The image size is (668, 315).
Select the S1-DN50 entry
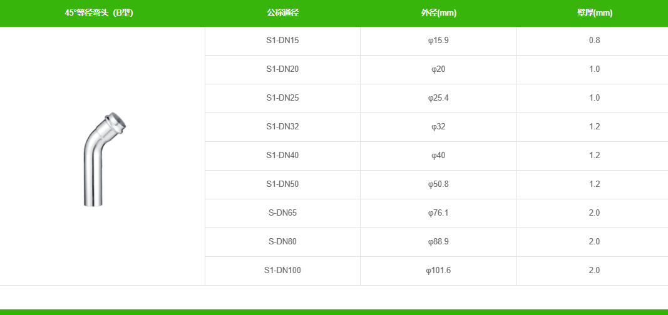(282, 184)
